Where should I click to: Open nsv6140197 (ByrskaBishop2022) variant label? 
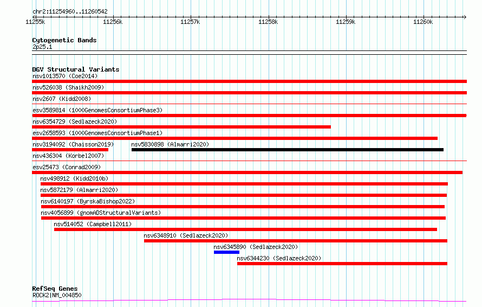coord(88,201)
